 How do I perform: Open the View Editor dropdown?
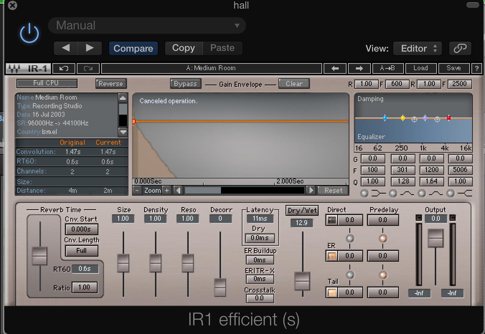(x=417, y=48)
